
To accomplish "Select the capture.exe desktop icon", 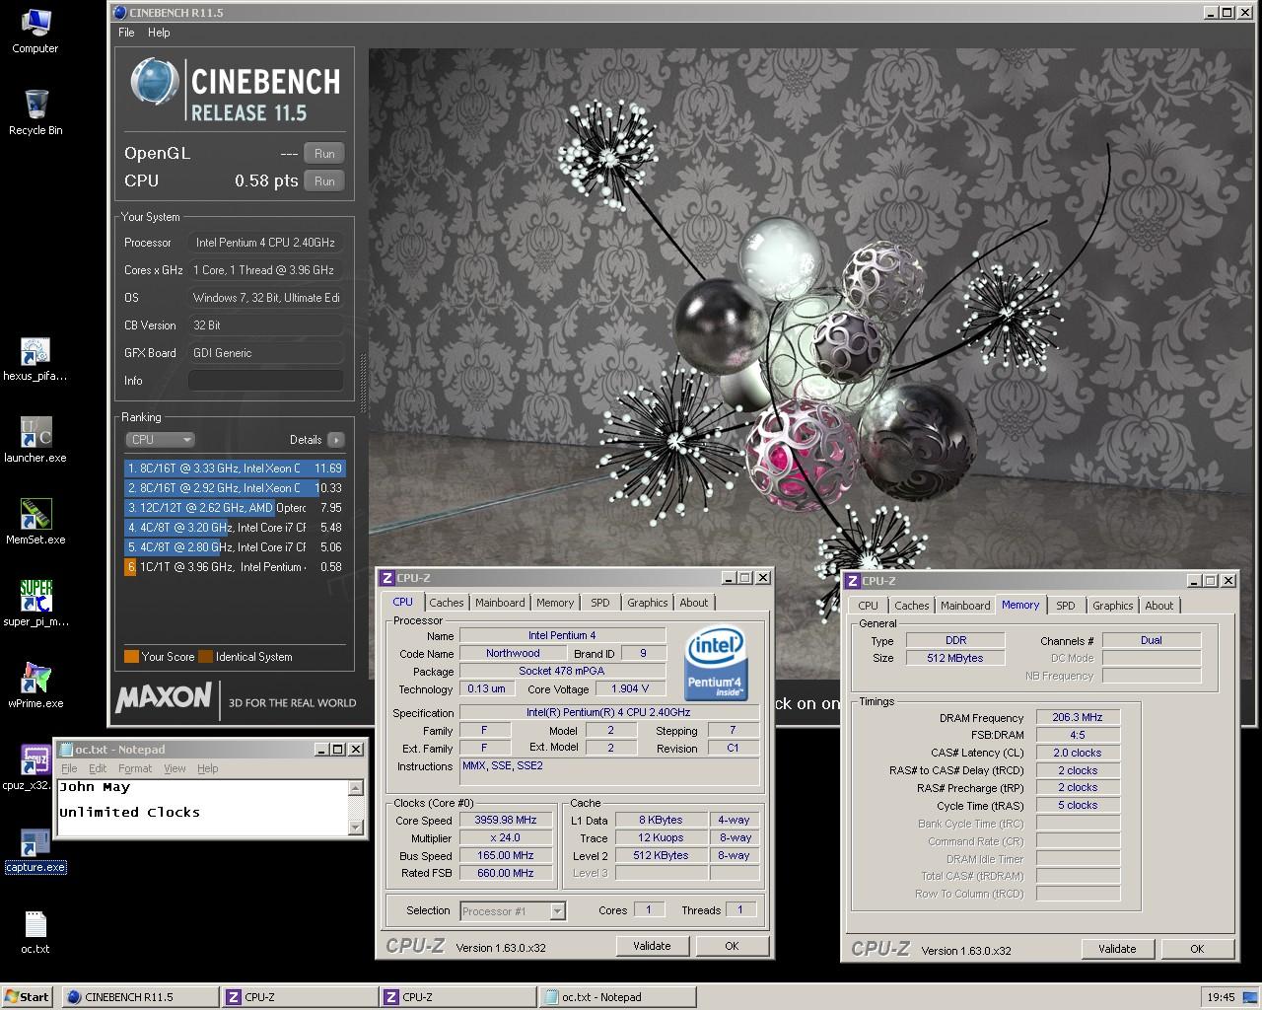I will tap(35, 850).
